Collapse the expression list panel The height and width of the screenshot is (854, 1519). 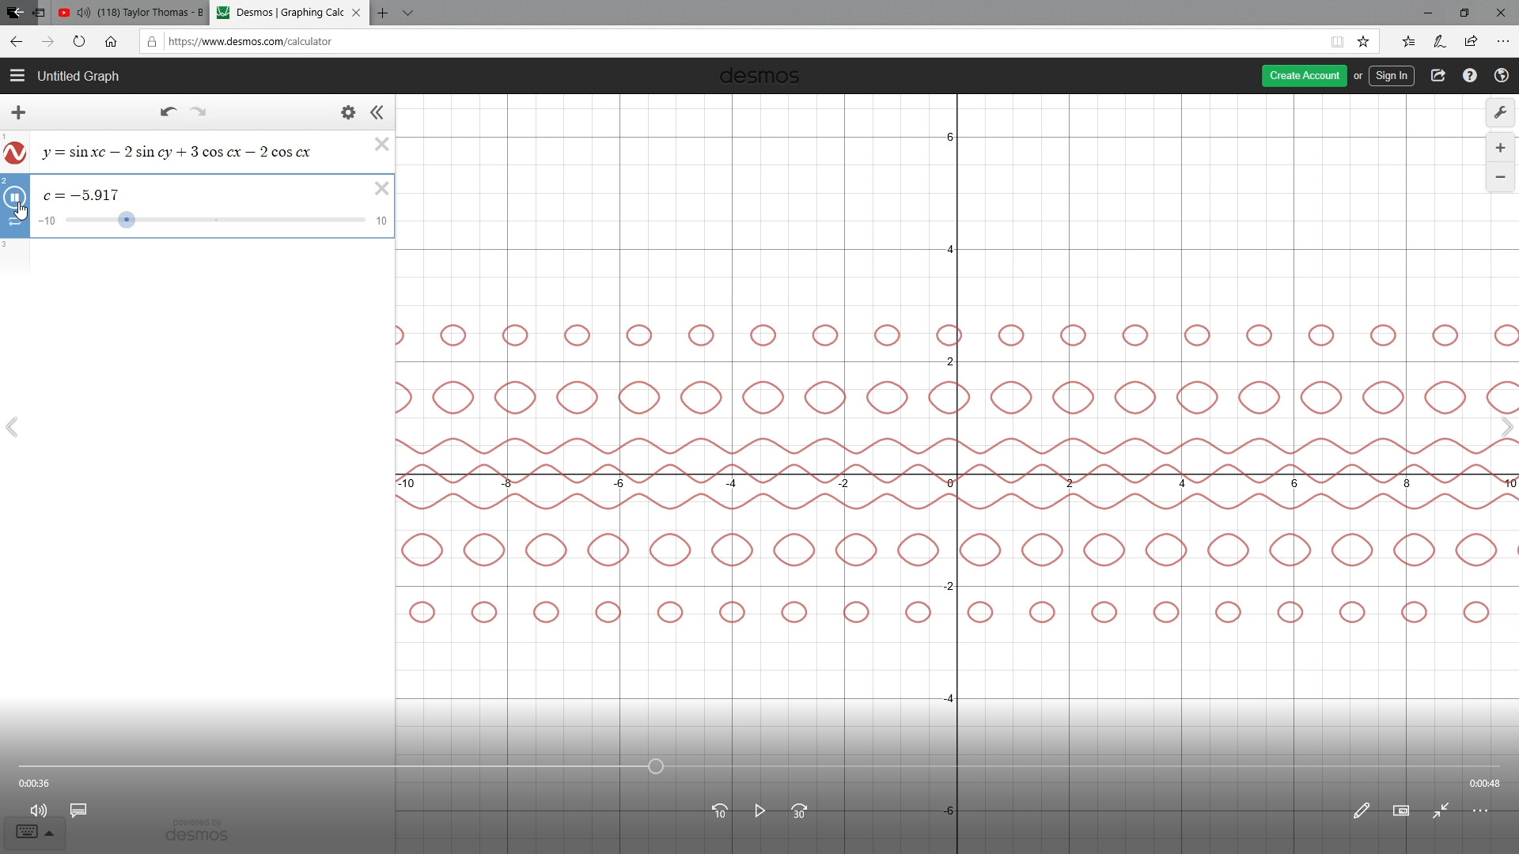pyautogui.click(x=377, y=112)
